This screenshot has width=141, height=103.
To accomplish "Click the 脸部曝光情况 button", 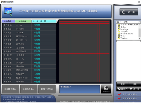I will (10, 89).
